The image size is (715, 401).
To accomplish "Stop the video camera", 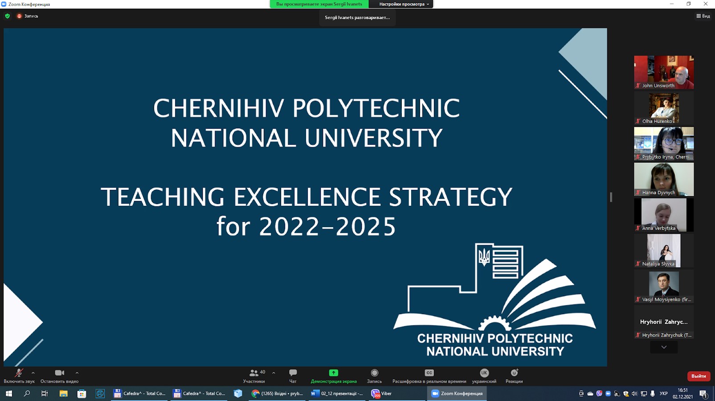I will coord(59,373).
